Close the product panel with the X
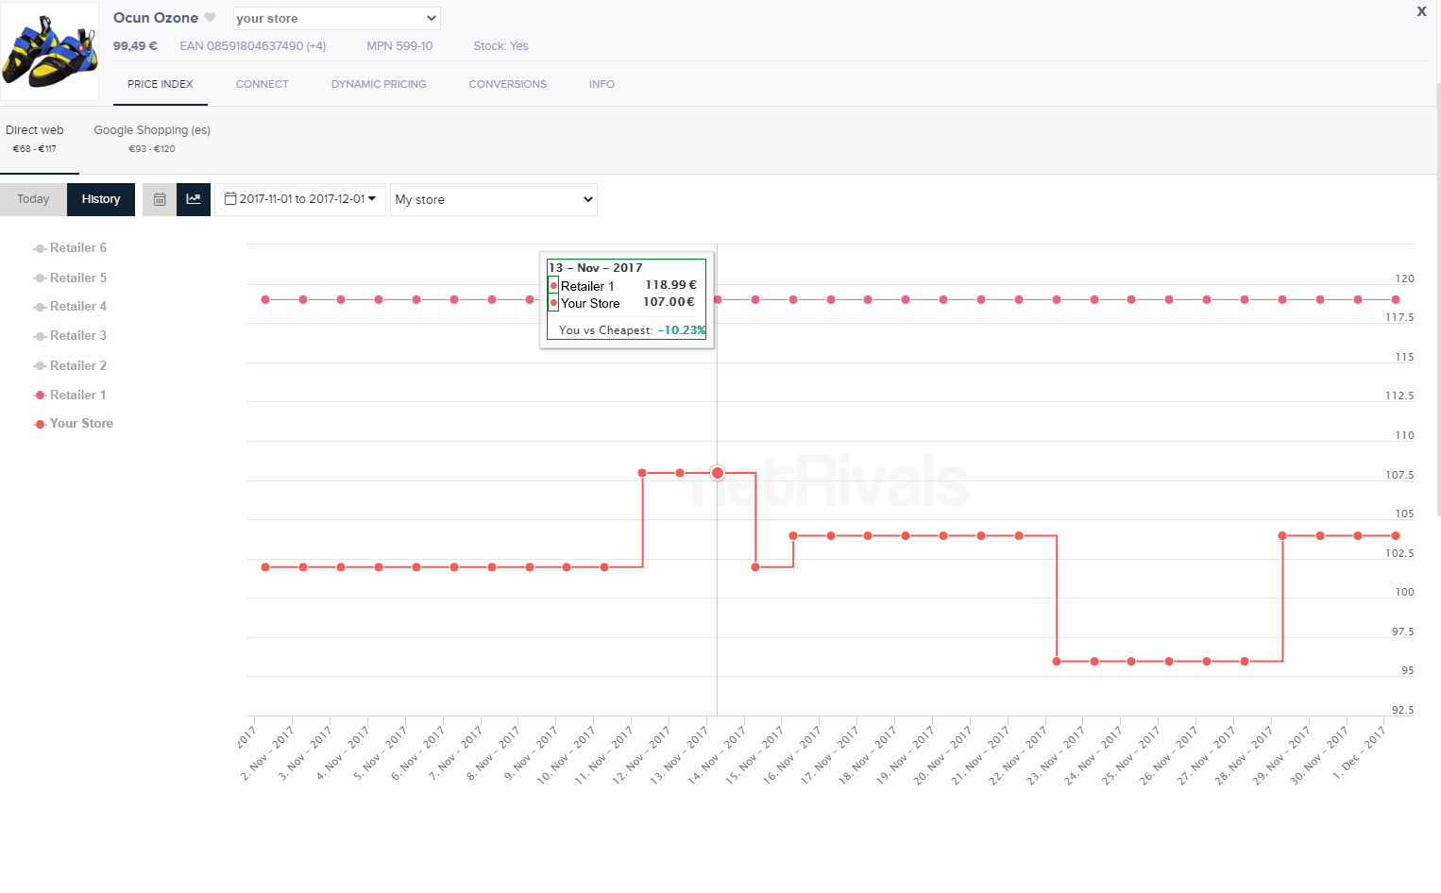1441x893 pixels. [1421, 11]
